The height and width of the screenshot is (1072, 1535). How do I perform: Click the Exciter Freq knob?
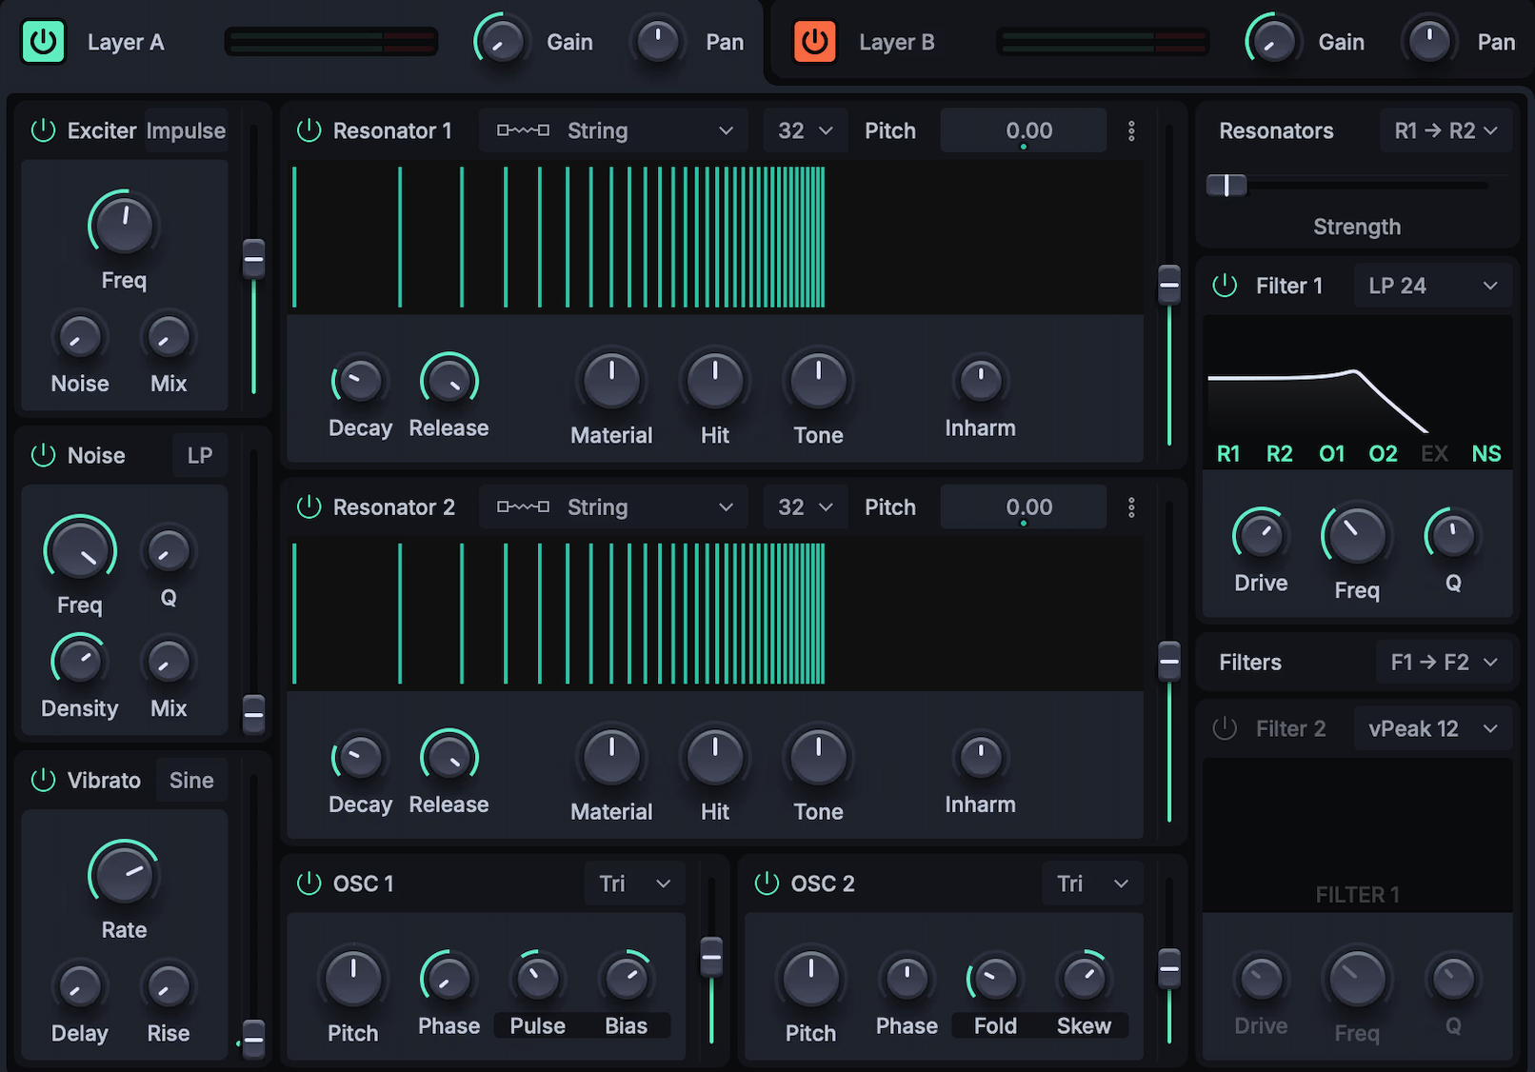pos(124,226)
